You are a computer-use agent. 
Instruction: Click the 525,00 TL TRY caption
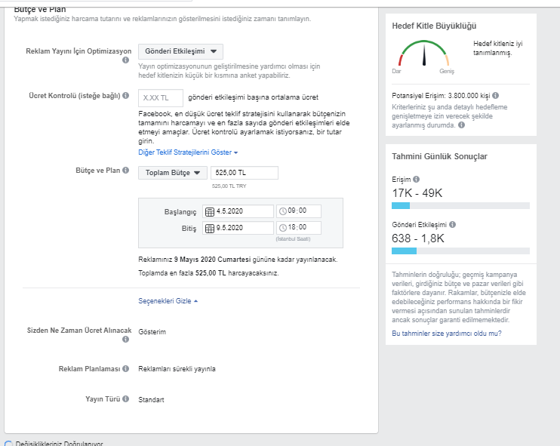[x=229, y=186]
